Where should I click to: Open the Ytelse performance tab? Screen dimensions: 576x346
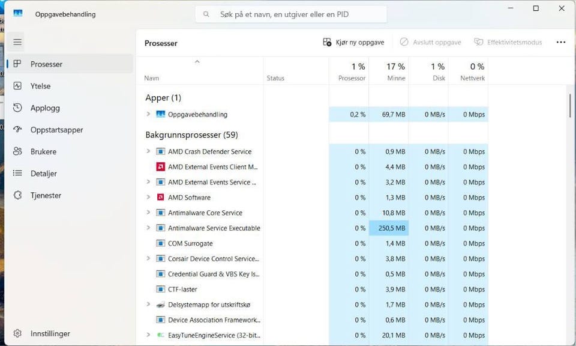point(70,86)
